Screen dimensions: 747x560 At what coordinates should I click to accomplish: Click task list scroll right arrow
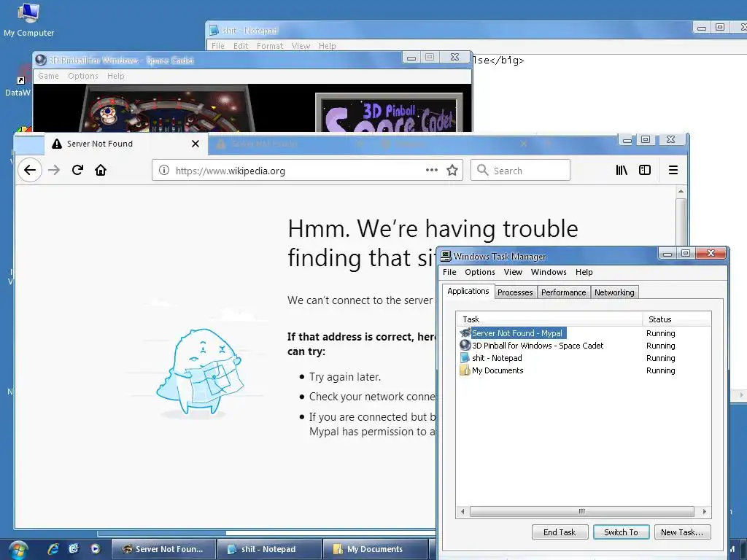pos(704,511)
